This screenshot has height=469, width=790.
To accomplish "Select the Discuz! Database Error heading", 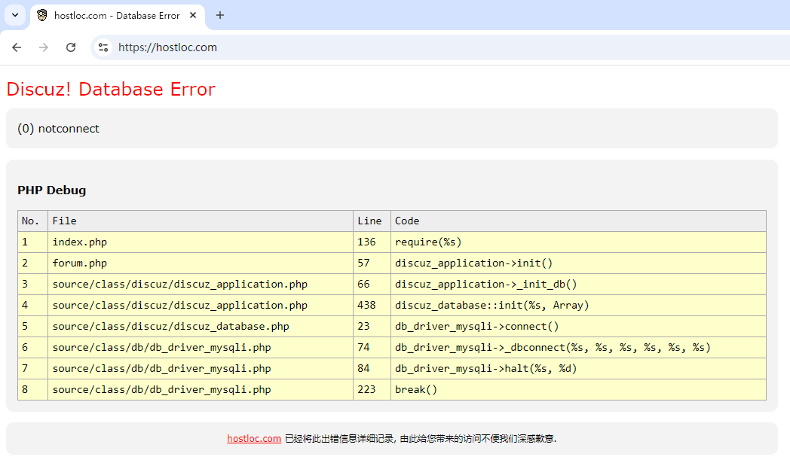I will [110, 90].
